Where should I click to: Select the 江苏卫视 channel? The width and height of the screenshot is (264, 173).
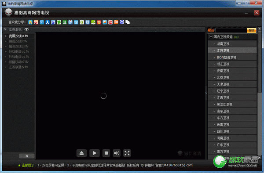coord(232,50)
